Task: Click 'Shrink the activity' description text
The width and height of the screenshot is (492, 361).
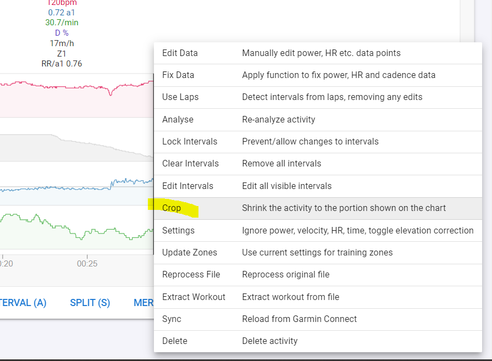Action: (344, 208)
